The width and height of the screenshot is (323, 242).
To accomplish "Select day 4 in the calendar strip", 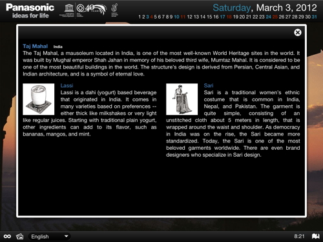I will point(152,17).
